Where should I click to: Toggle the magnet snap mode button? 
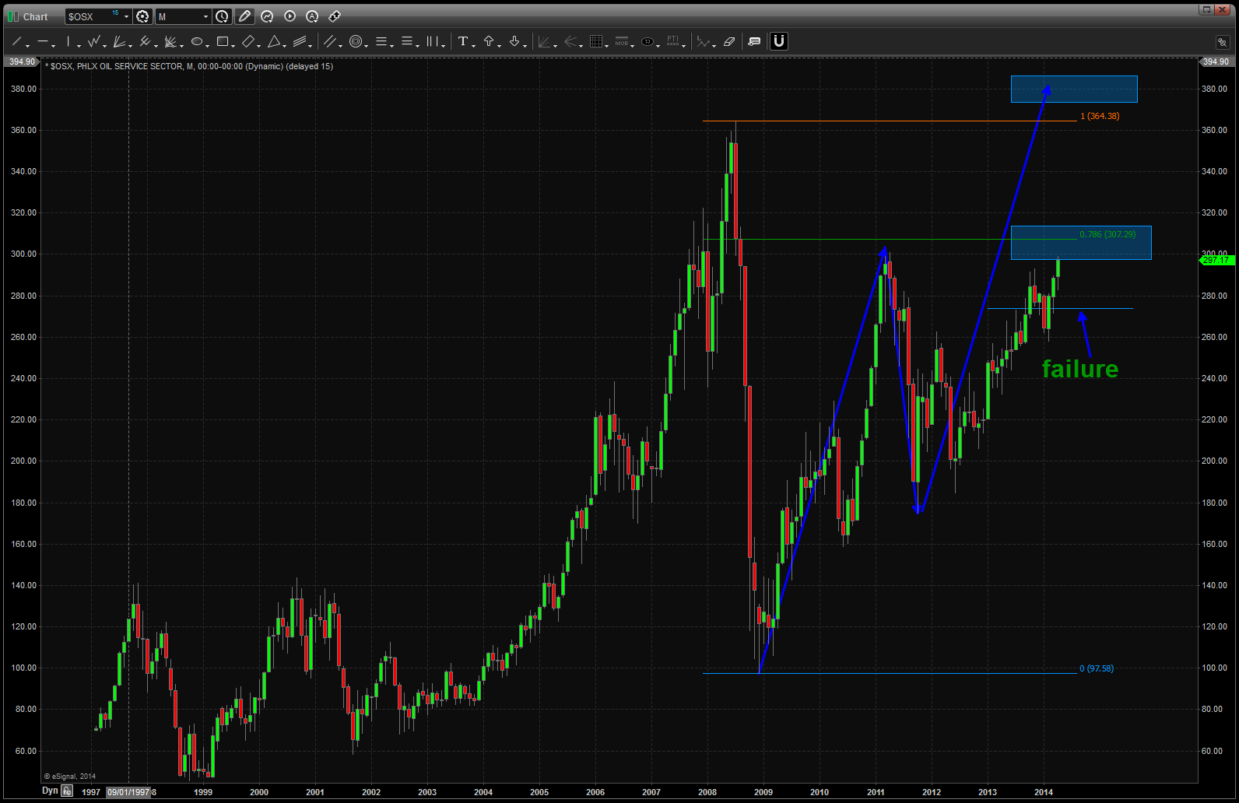(779, 41)
